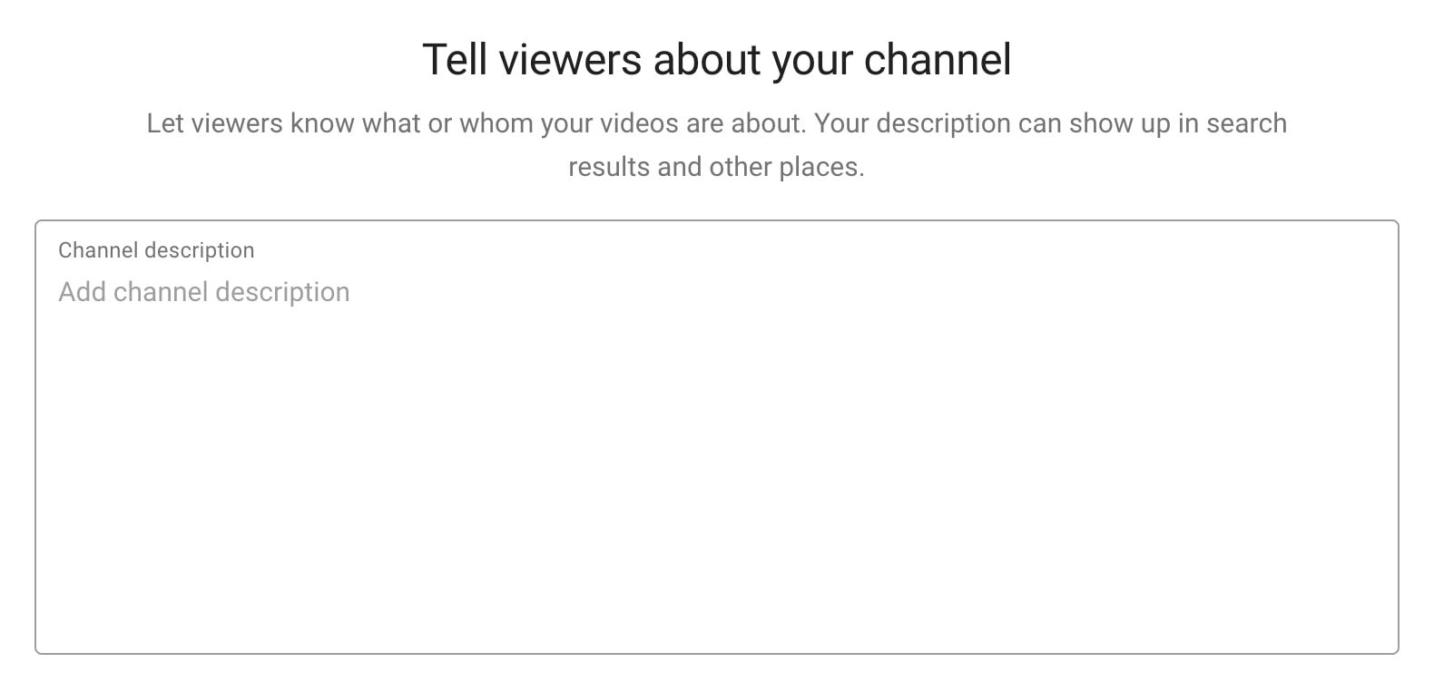The width and height of the screenshot is (1434, 682).
Task: Click the word 'Tell' in the heading
Action: pyautogui.click(x=455, y=60)
